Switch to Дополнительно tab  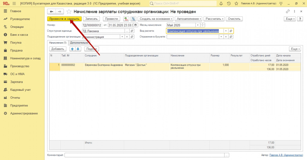pyautogui.click(x=79, y=43)
